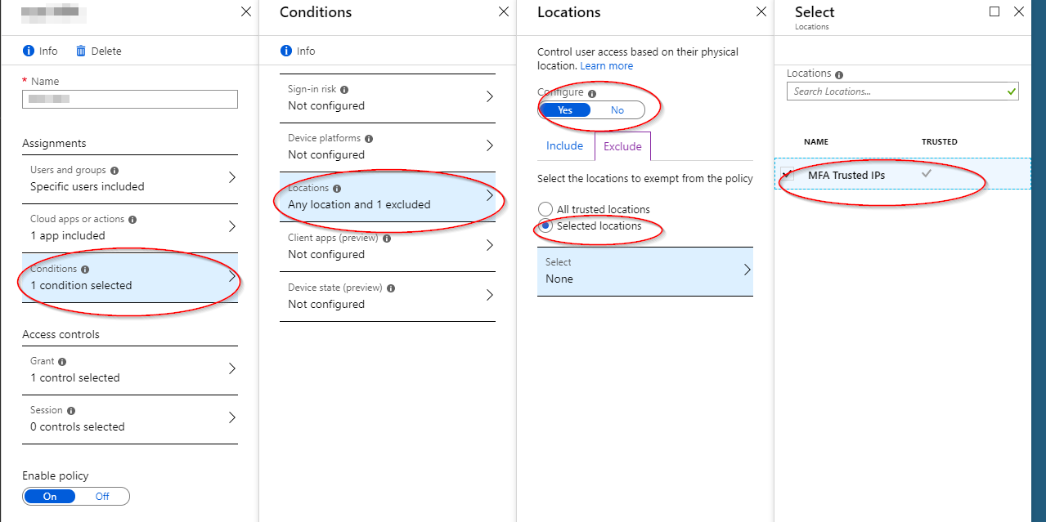Click info tooltip icon beside Sign-in risk
Viewport: 1046px width, 522px height.
tap(344, 90)
